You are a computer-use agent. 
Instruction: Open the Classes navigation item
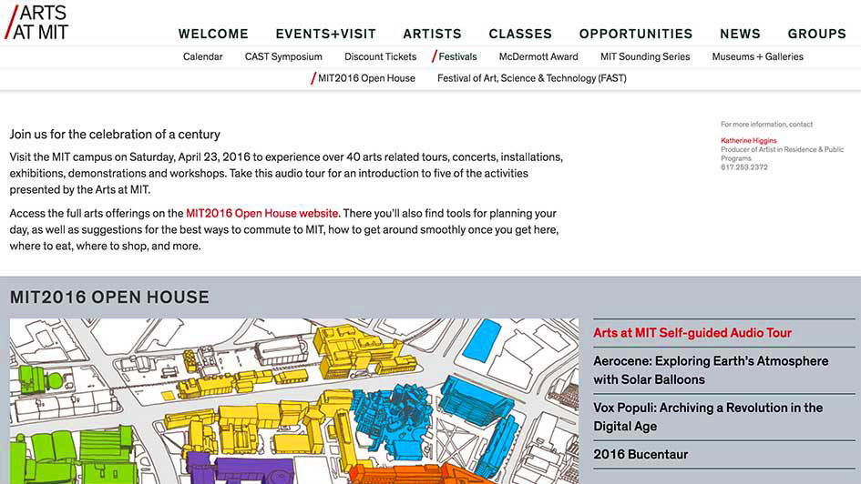tap(520, 34)
